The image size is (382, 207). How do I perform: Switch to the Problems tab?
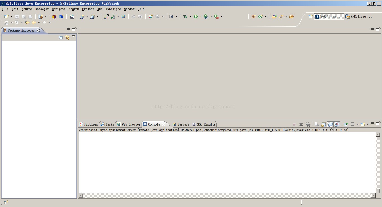(89, 124)
